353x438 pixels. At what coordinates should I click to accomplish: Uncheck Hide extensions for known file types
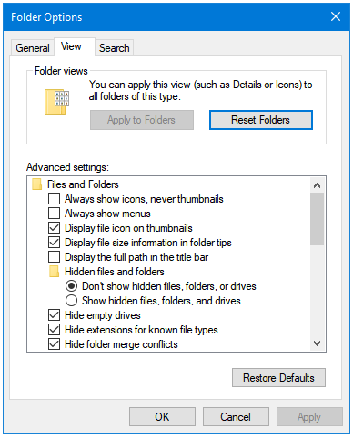(x=54, y=330)
